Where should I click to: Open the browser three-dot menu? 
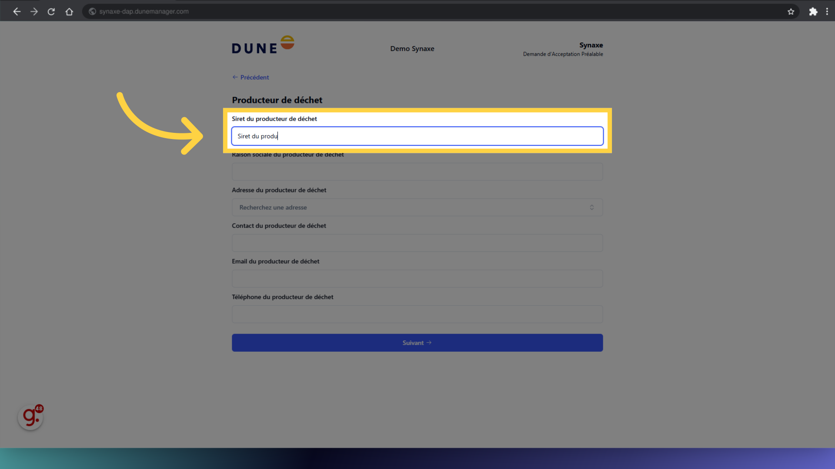[x=827, y=12]
